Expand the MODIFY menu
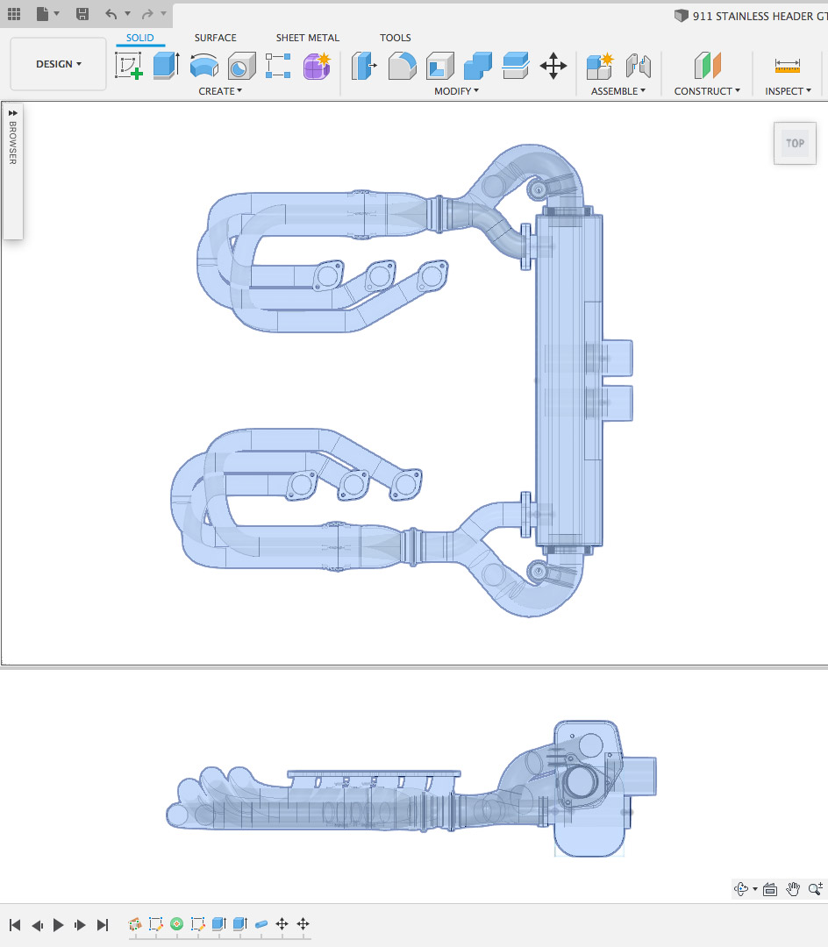Screen dimensions: 828x947 click(x=457, y=91)
